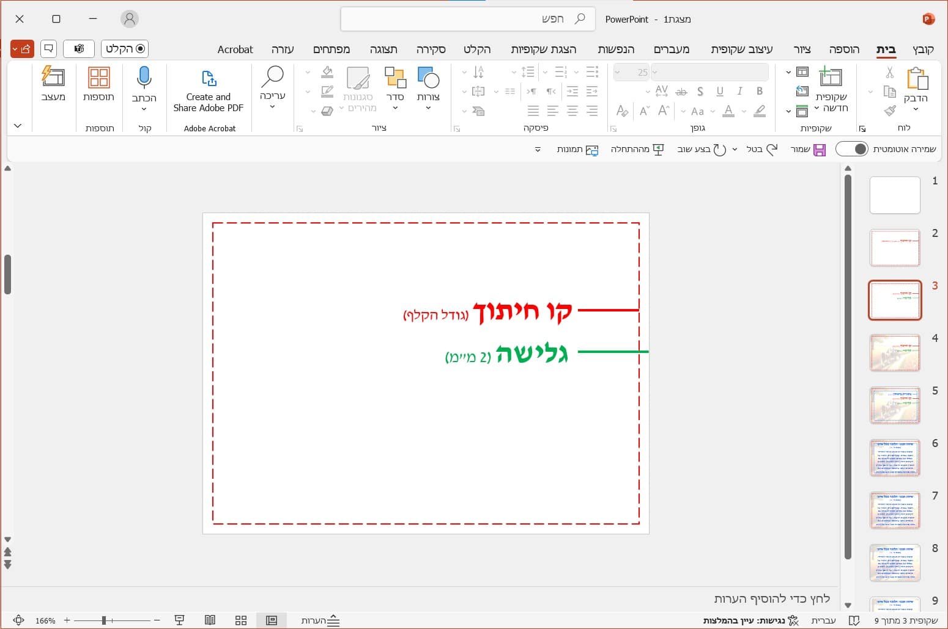Collapse the ribbon with the chevron
This screenshot has width=948, height=629.
(18, 126)
